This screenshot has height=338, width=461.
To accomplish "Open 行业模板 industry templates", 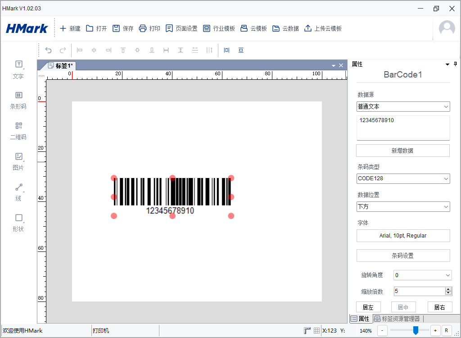I will pyautogui.click(x=219, y=28).
